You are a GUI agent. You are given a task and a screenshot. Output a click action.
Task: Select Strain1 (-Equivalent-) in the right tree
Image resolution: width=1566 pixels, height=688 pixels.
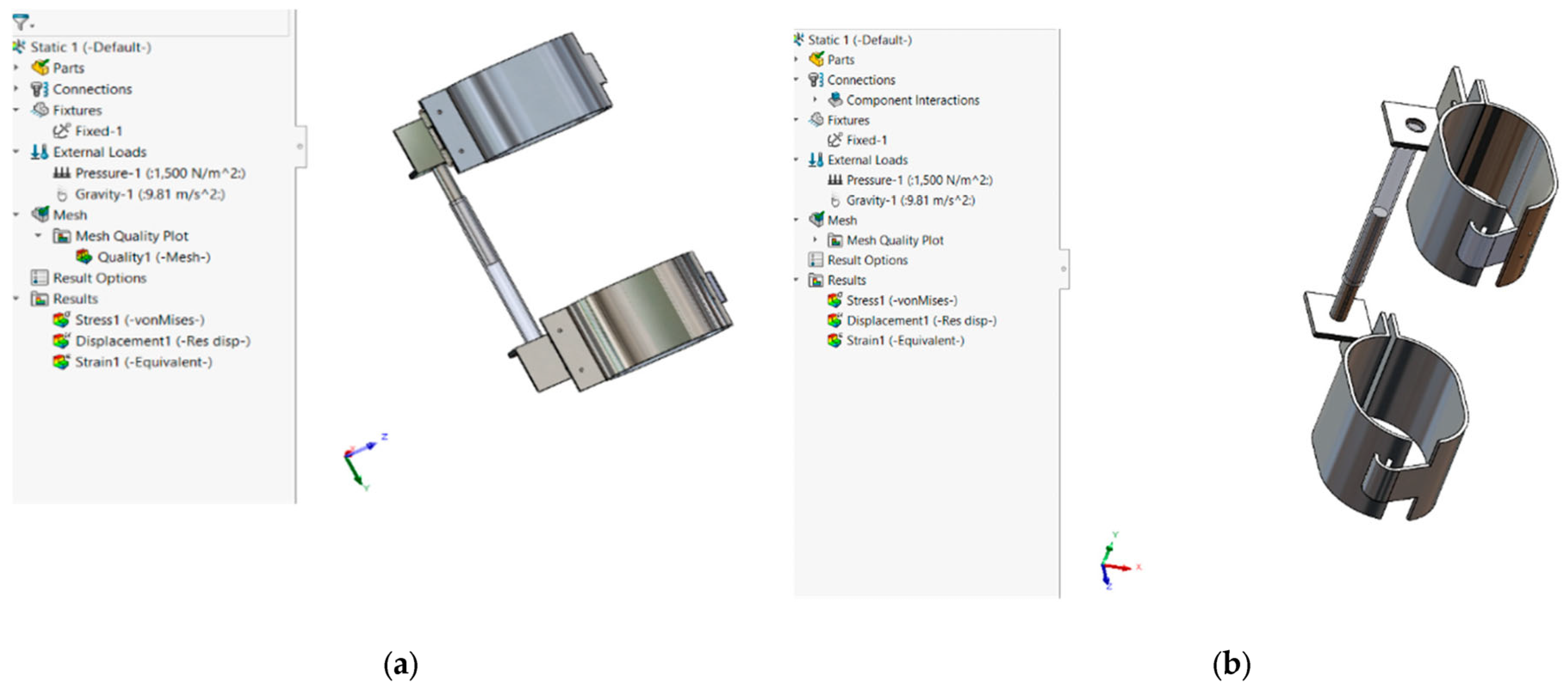(x=905, y=340)
